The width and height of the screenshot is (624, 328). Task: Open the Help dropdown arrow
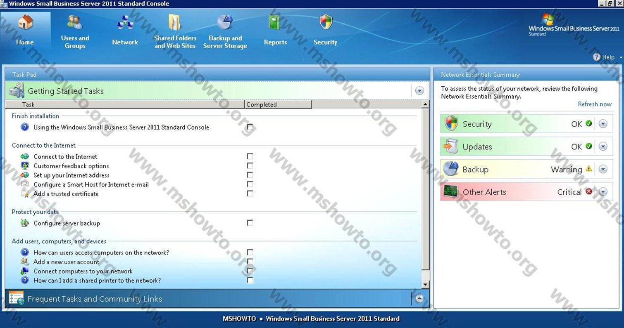coord(620,58)
